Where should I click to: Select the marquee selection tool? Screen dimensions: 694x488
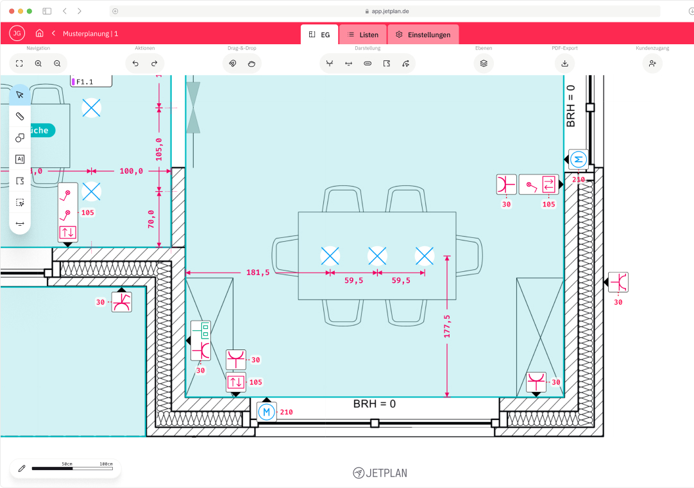point(20,203)
